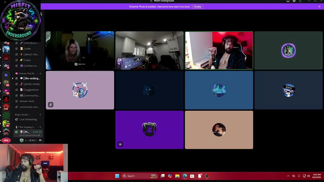
Task: Click the green speaker icon of active voice channel
Action: click(16, 132)
